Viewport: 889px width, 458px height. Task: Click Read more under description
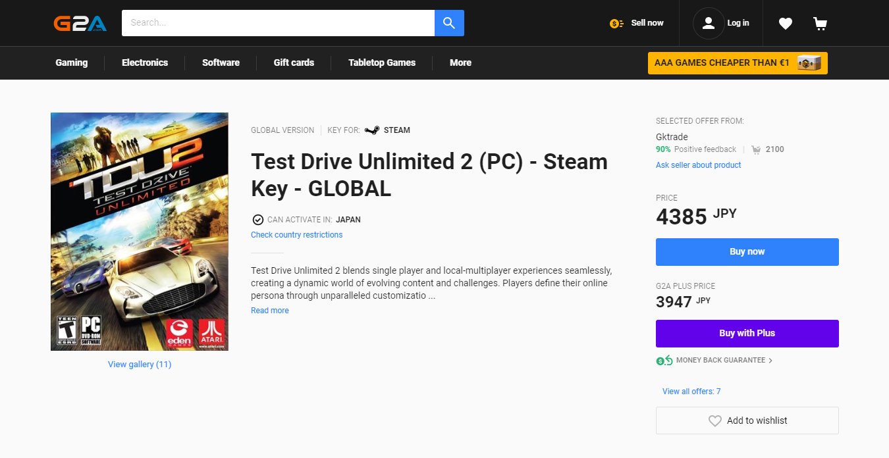pos(269,311)
